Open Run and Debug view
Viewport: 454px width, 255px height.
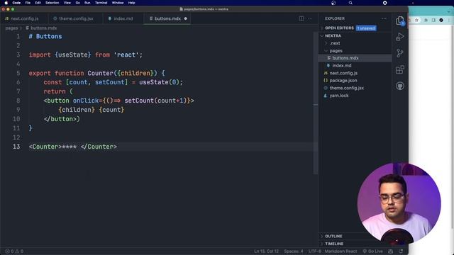(400, 37)
